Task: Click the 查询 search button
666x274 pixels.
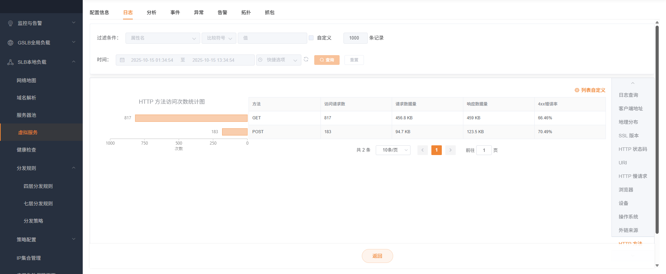Action: click(x=327, y=60)
